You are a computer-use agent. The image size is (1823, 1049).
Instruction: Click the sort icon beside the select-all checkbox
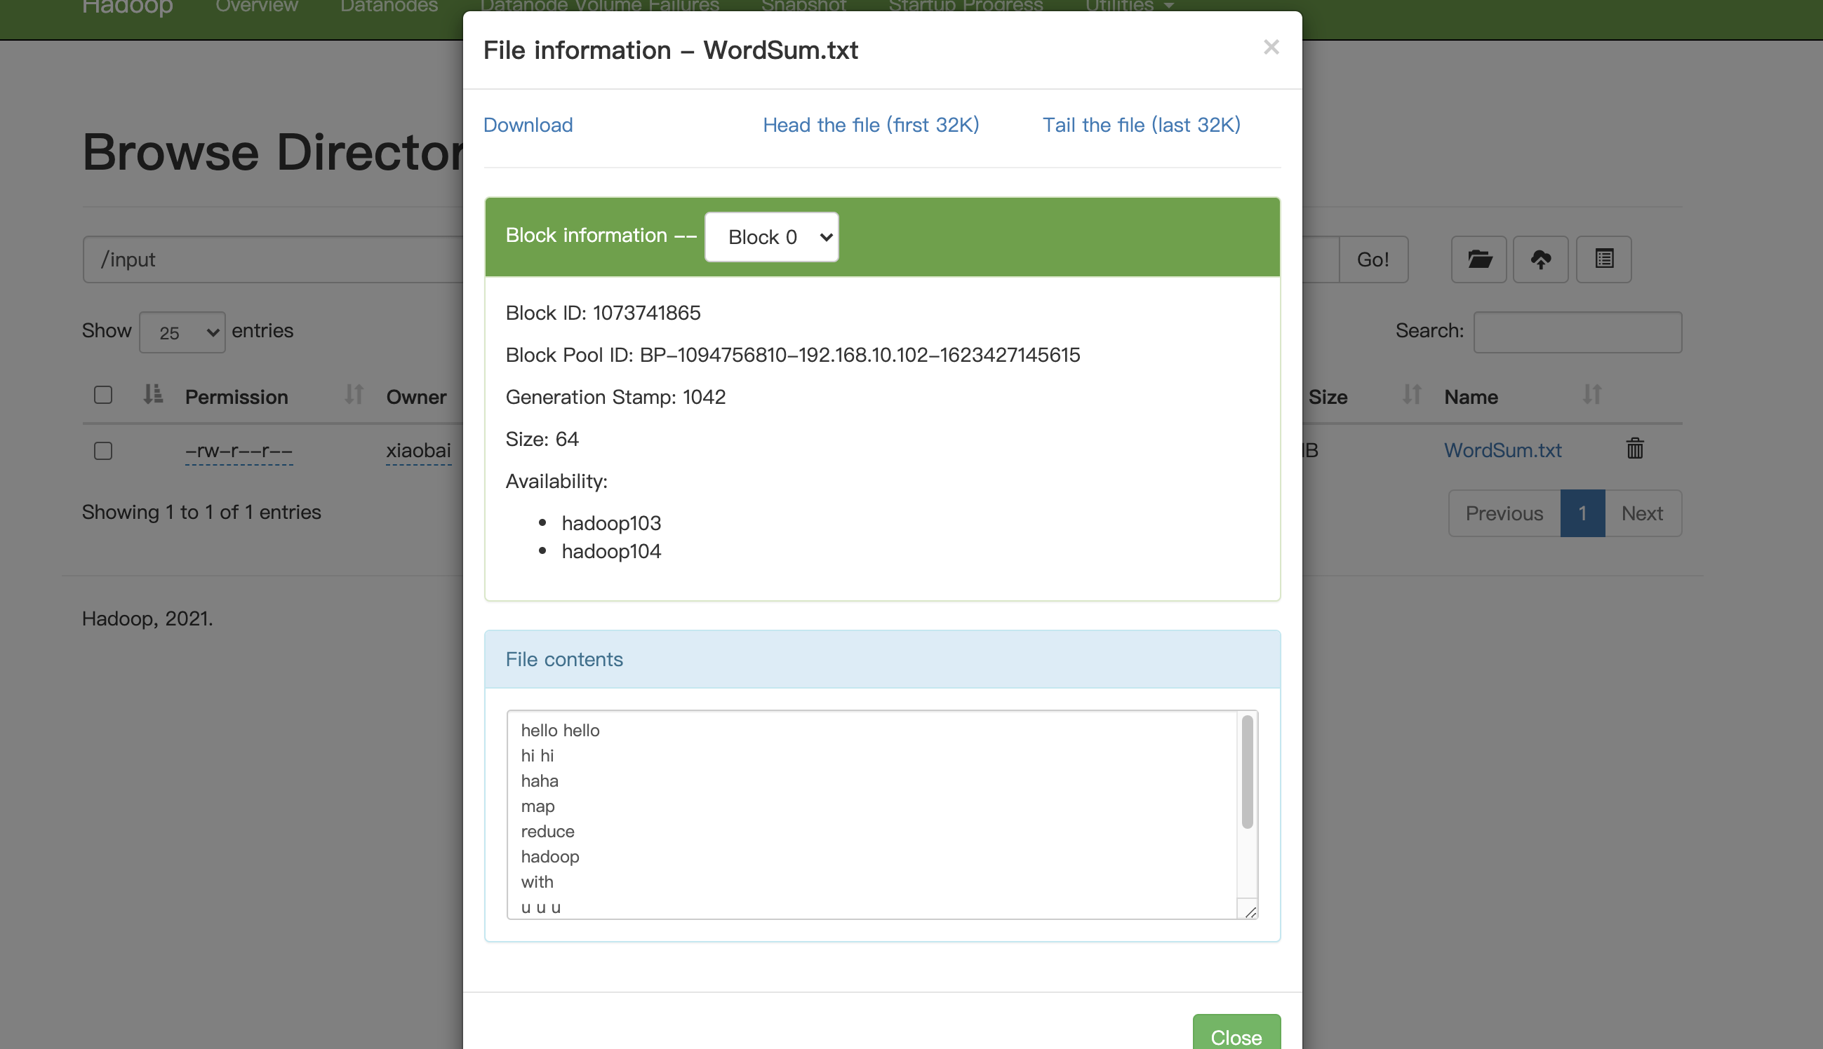click(153, 395)
